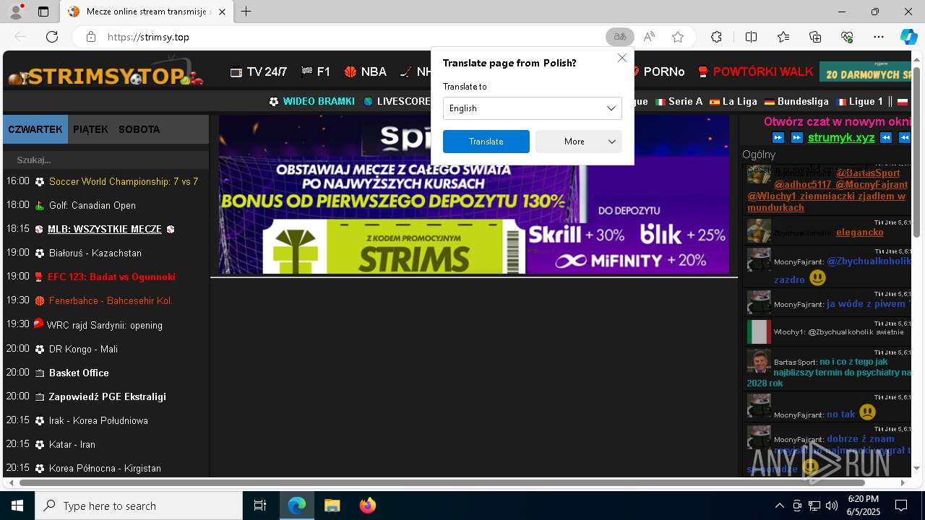Open Collections icon
925x520 pixels.
pyautogui.click(x=815, y=37)
